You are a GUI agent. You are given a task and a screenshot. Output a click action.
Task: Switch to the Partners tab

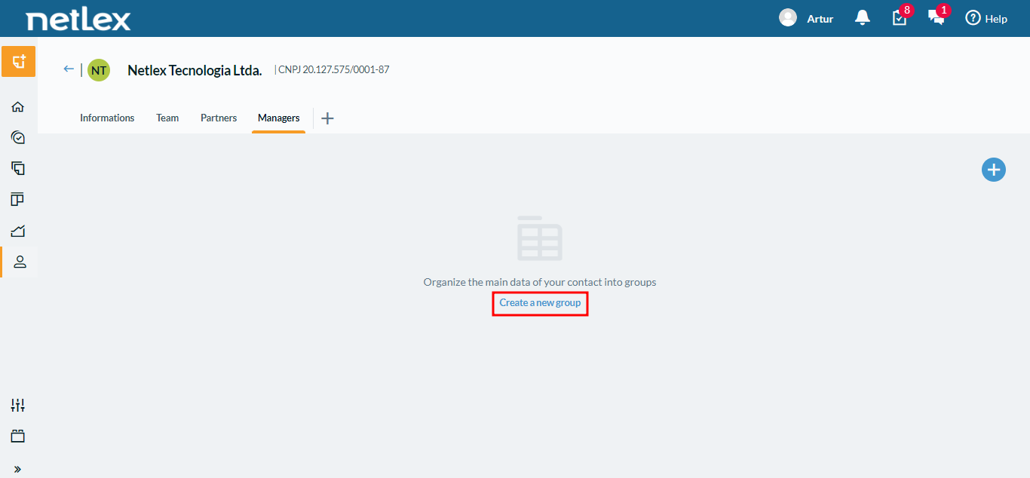(x=219, y=118)
